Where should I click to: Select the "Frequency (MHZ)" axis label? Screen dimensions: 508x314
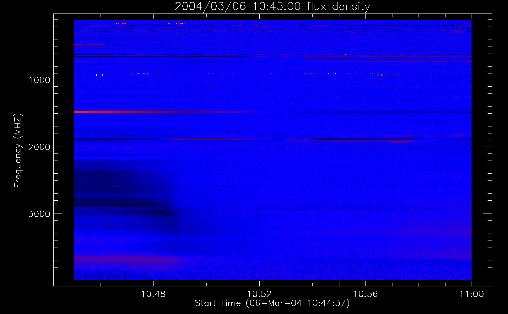click(x=18, y=151)
